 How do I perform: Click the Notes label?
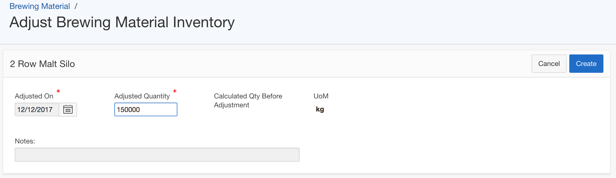[25, 141]
